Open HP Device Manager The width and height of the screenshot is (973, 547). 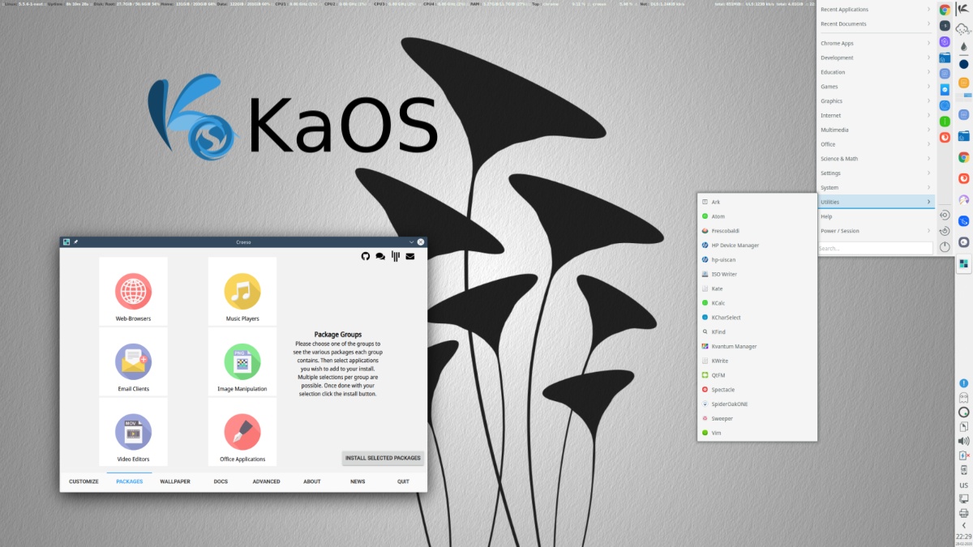tap(757, 246)
